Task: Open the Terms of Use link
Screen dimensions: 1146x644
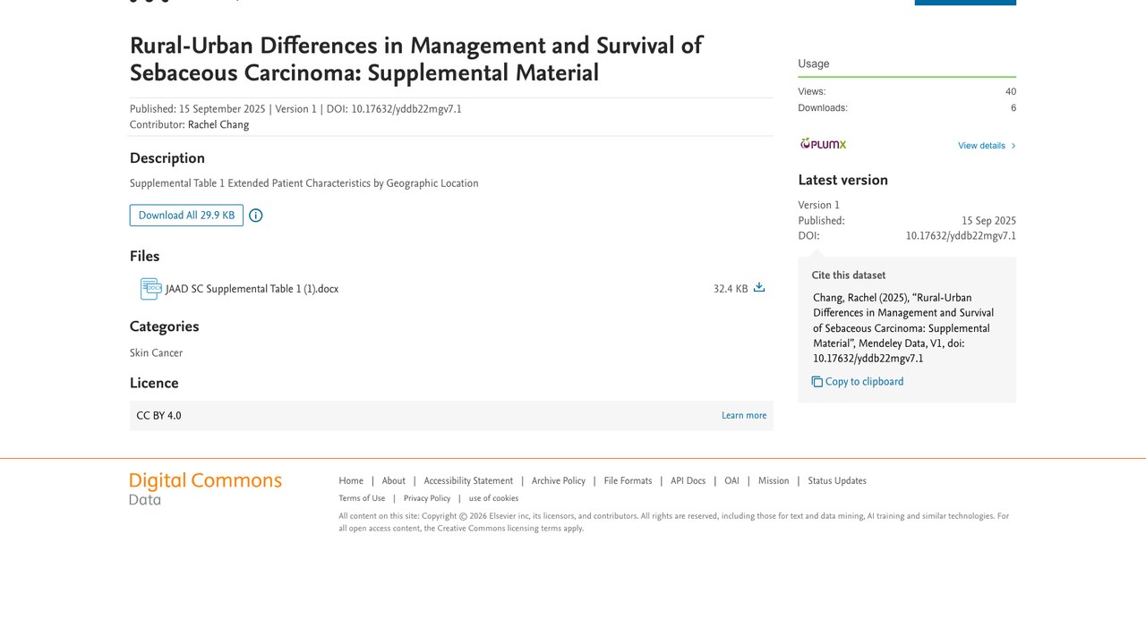Action: tap(362, 499)
